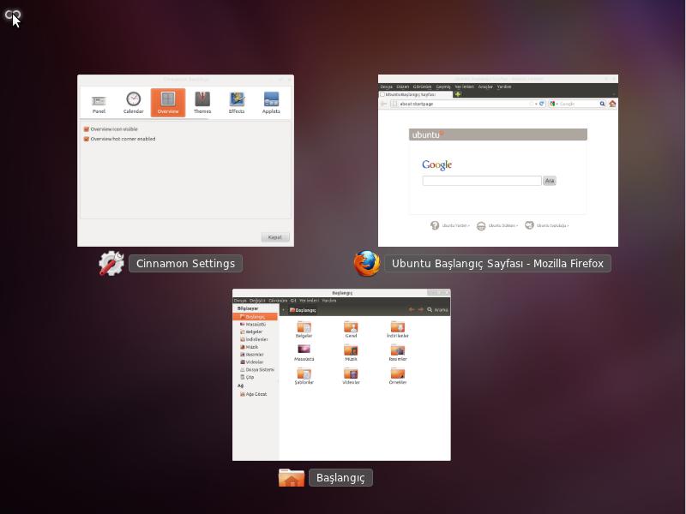Click the Effects icon in Cinnamon Settings
Viewport: 686px width, 514px height.
(x=237, y=100)
